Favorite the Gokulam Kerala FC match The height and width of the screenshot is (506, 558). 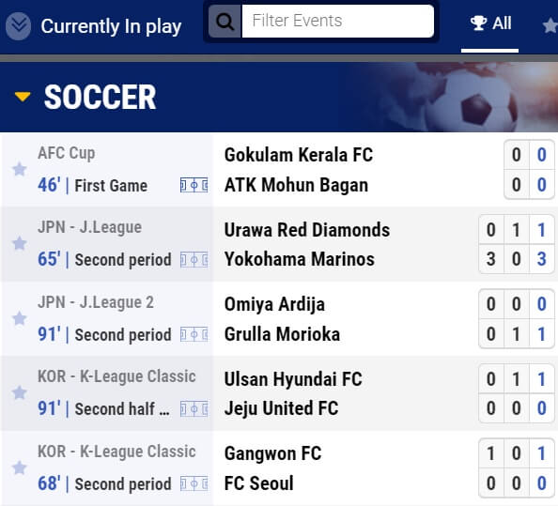click(19, 169)
